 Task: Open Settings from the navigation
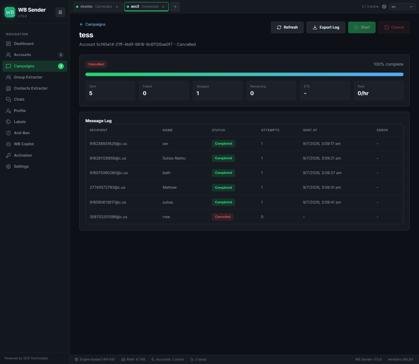pos(35,167)
